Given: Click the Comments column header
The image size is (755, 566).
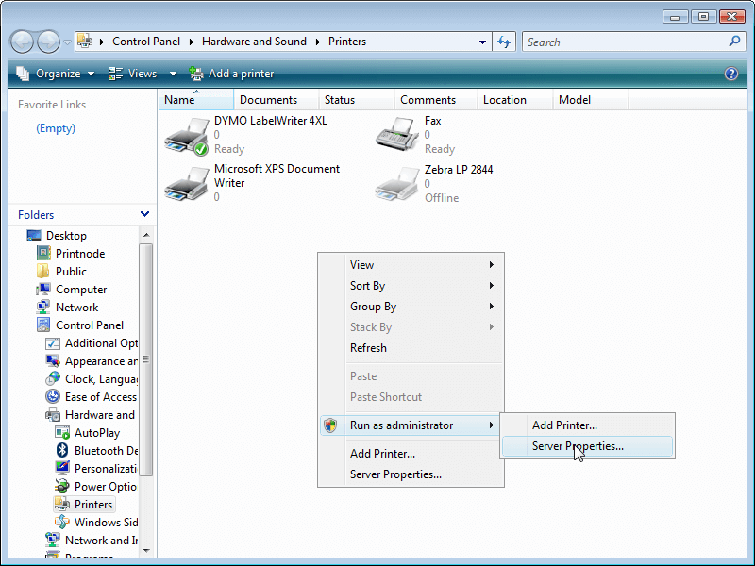Looking at the screenshot, I should pyautogui.click(x=436, y=100).
